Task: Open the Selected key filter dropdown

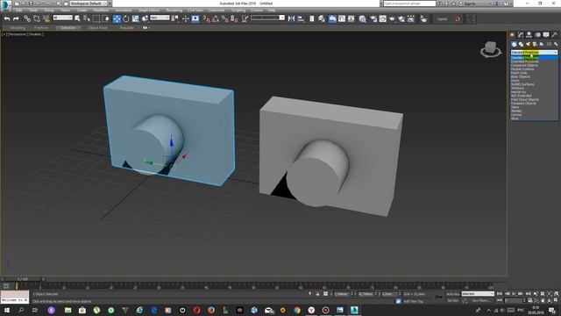Action: point(478,294)
